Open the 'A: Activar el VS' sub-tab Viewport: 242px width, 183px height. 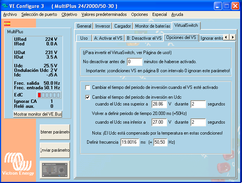click(x=108, y=38)
